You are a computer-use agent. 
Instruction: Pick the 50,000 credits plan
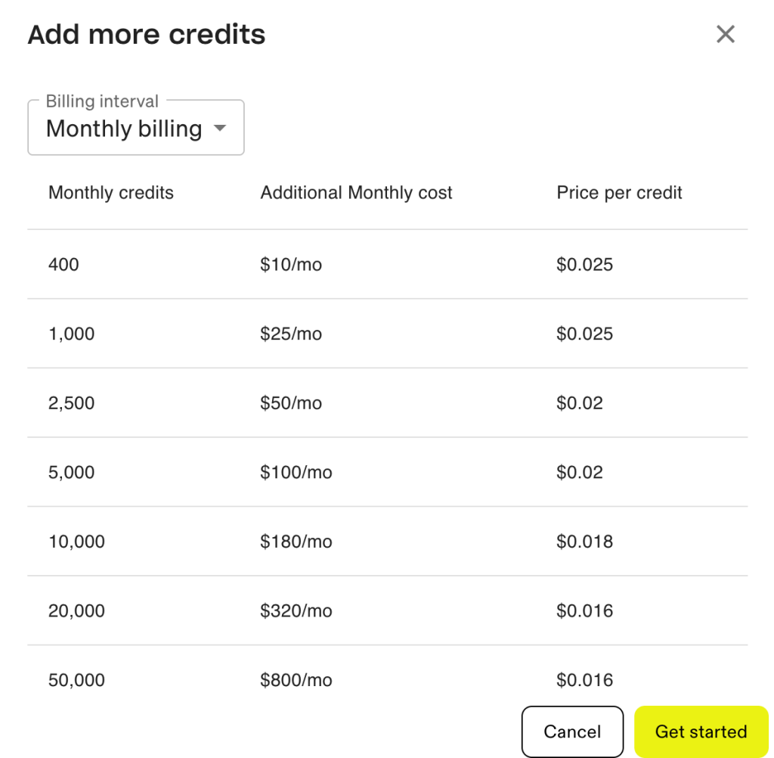coord(77,679)
